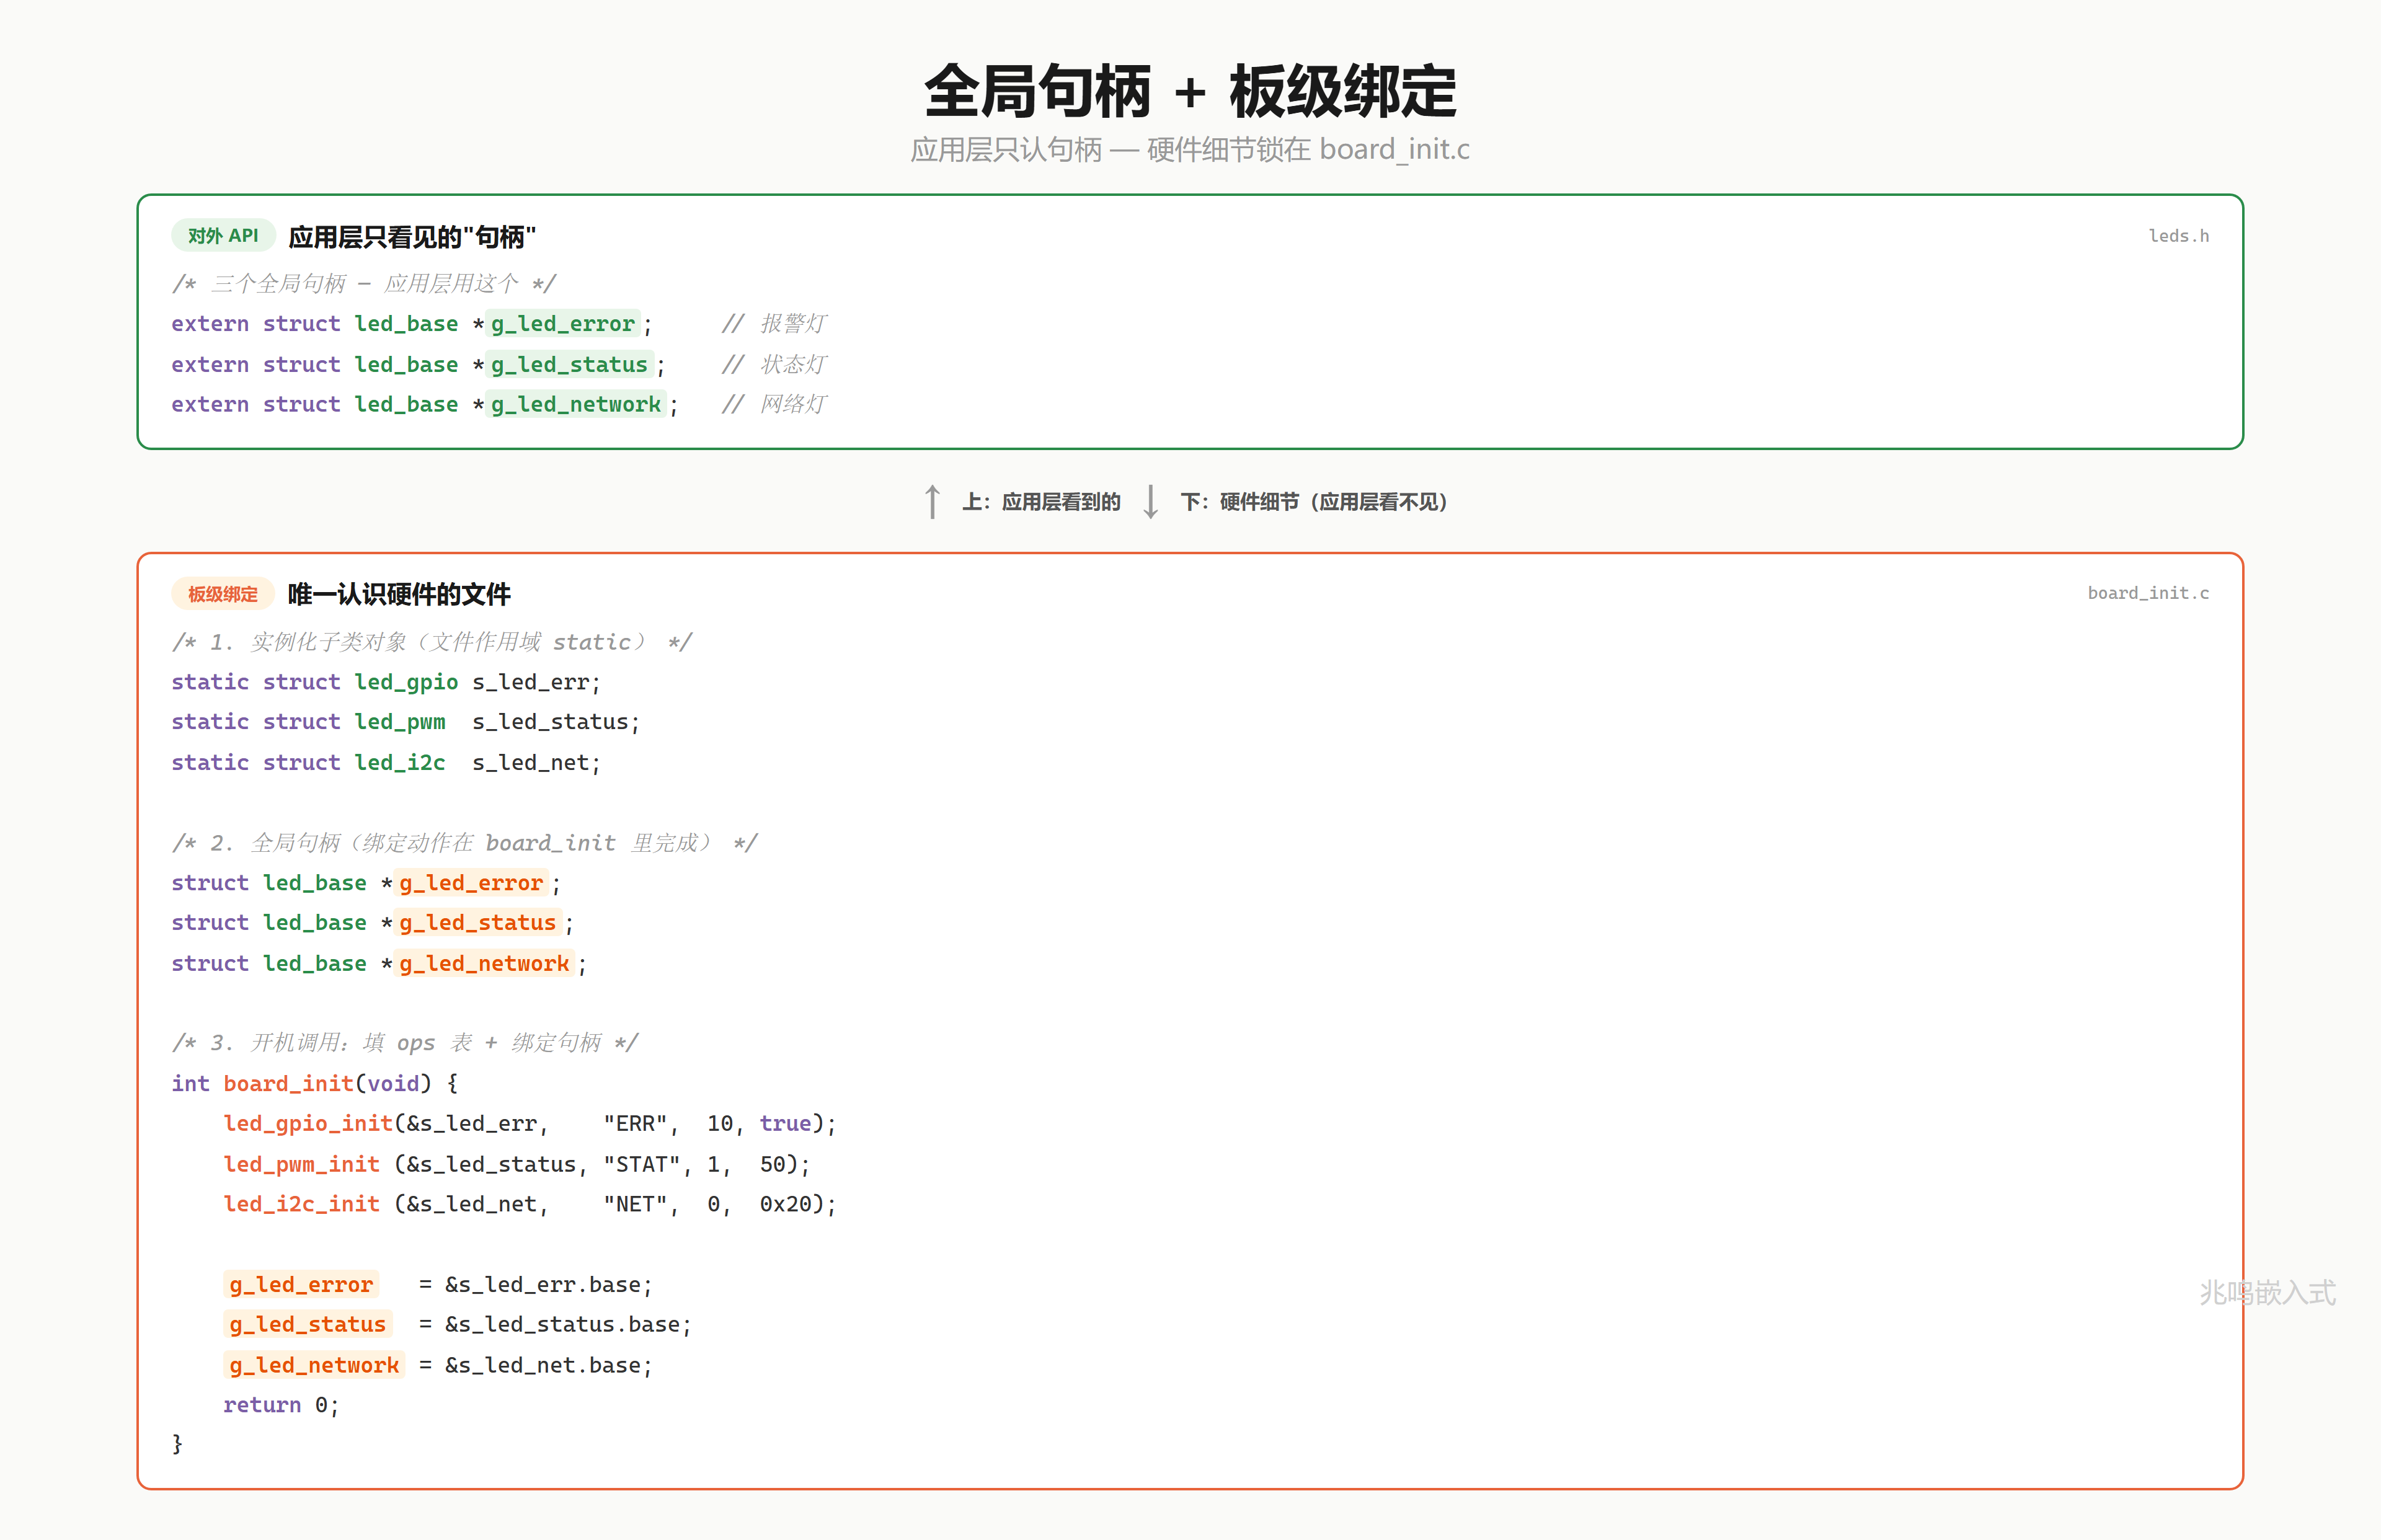Click led_i2c type in static declaration
Viewport: 2381px width, 1540px height.
coord(400,763)
